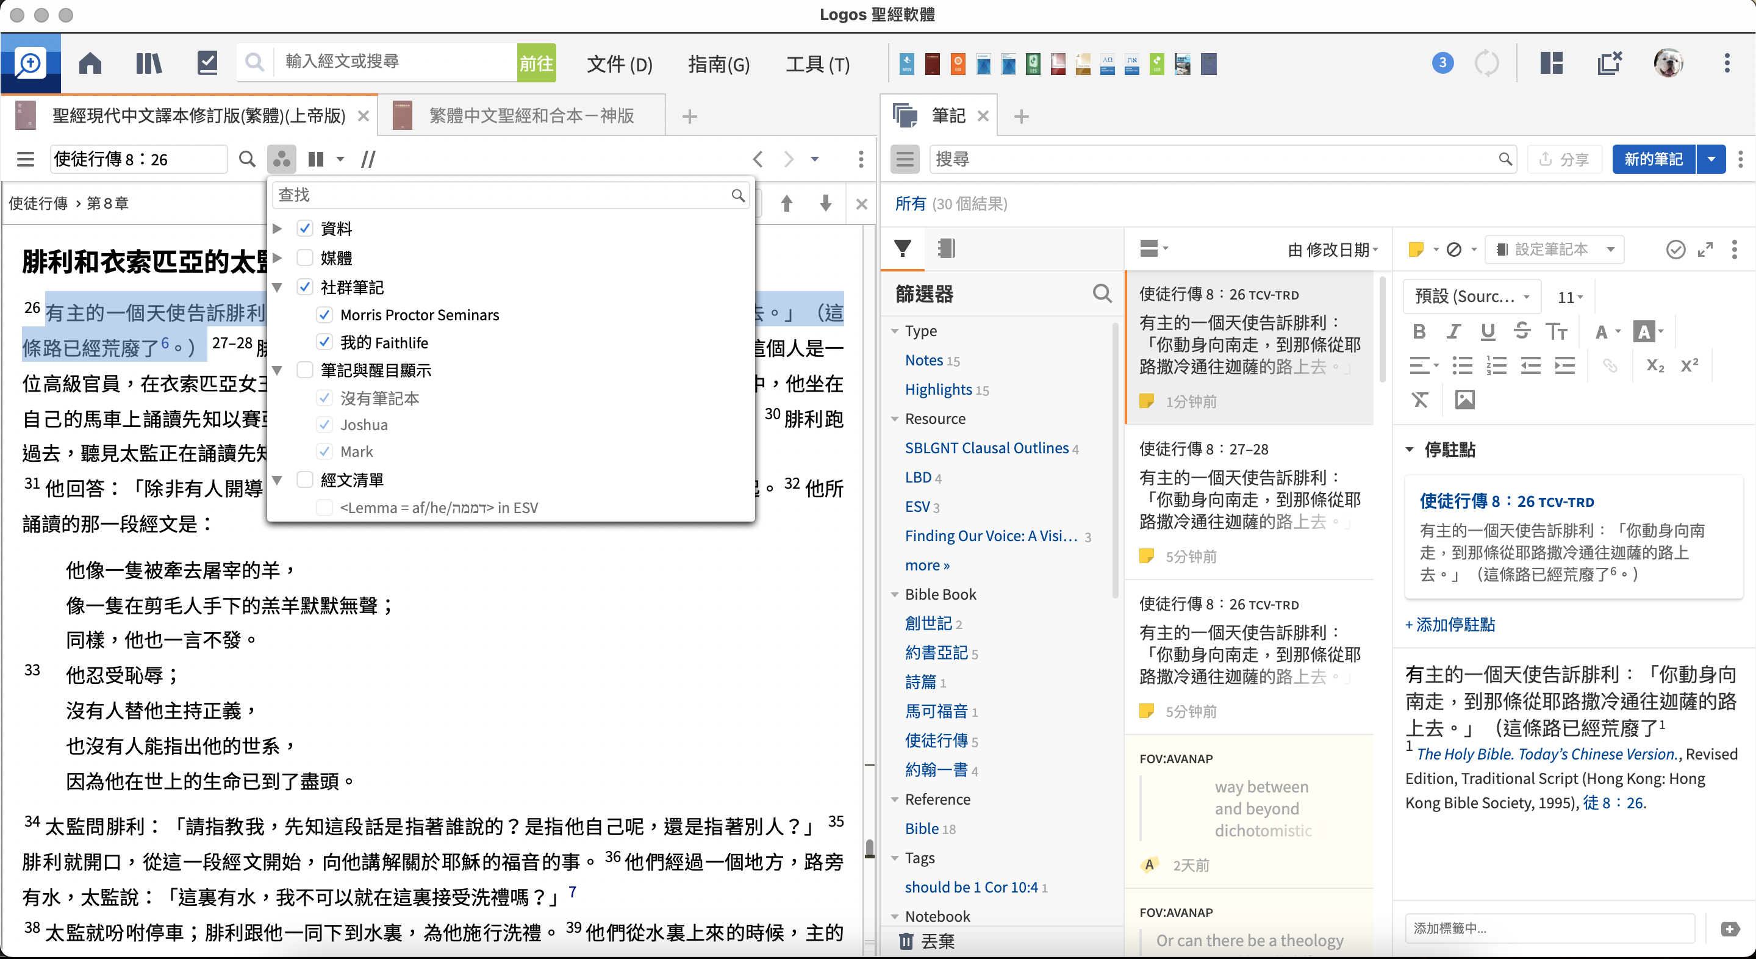
Task: Check the 筆記與醒目顯示 checkbox
Action: pos(305,370)
